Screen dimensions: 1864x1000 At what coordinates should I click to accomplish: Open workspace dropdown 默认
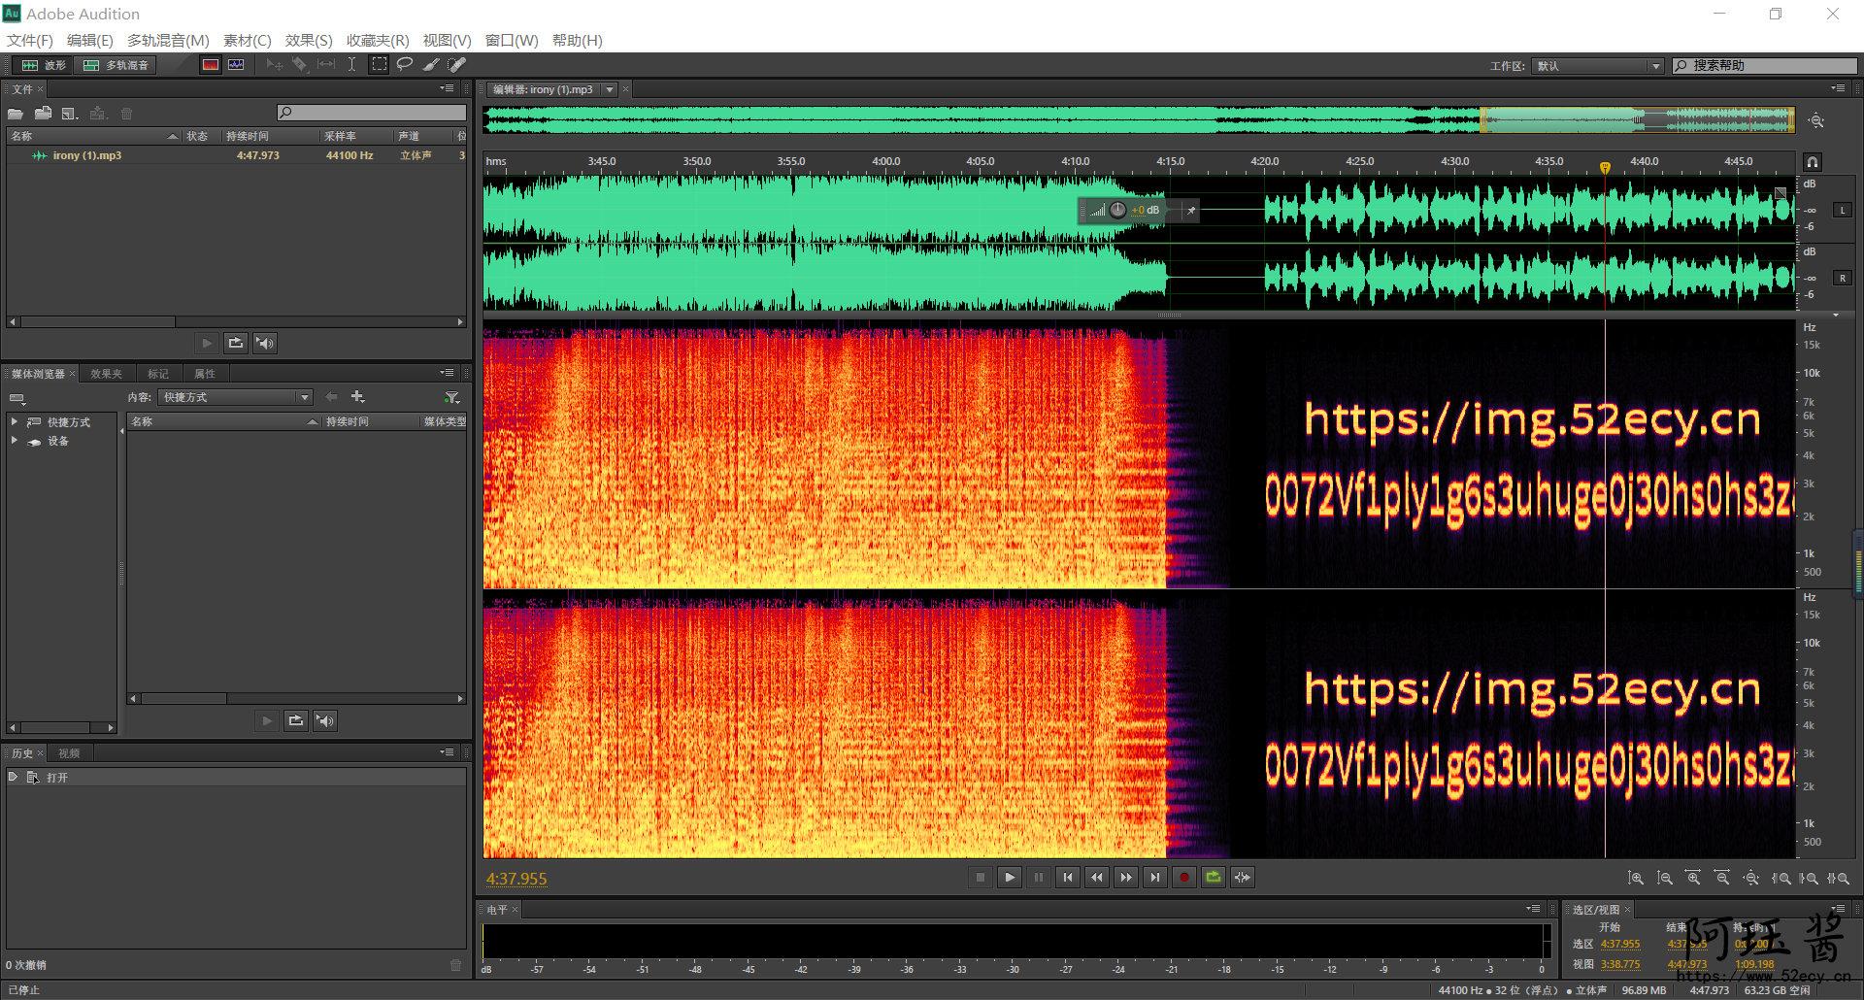coord(1598,66)
